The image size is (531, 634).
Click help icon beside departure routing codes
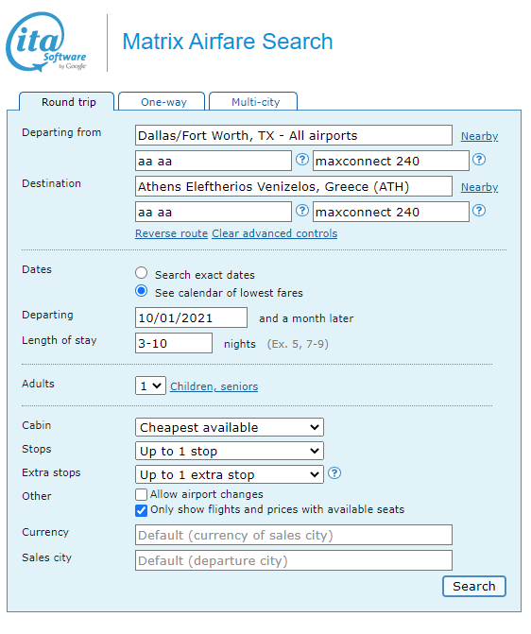(x=302, y=160)
